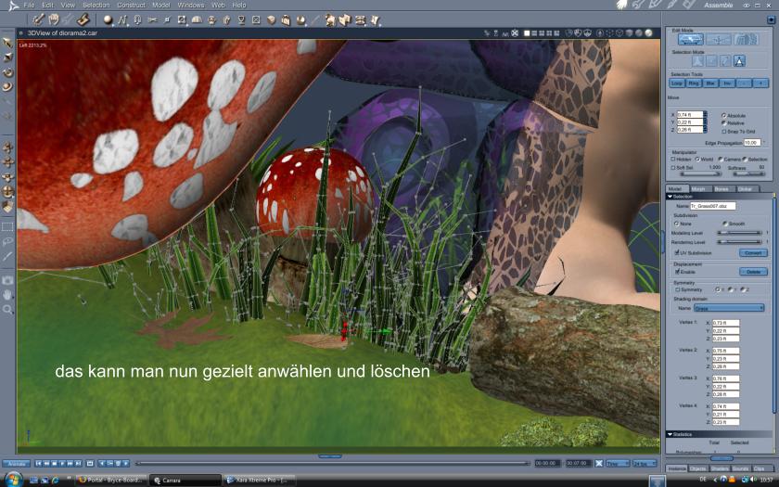Image resolution: width=779 pixels, height=487 pixels.
Task: Adjust the Softness slider
Action: (x=747, y=174)
